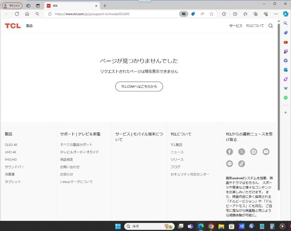291x231 pixels.
Task: Open お知らせ footer link
Action: [x=66, y=174]
